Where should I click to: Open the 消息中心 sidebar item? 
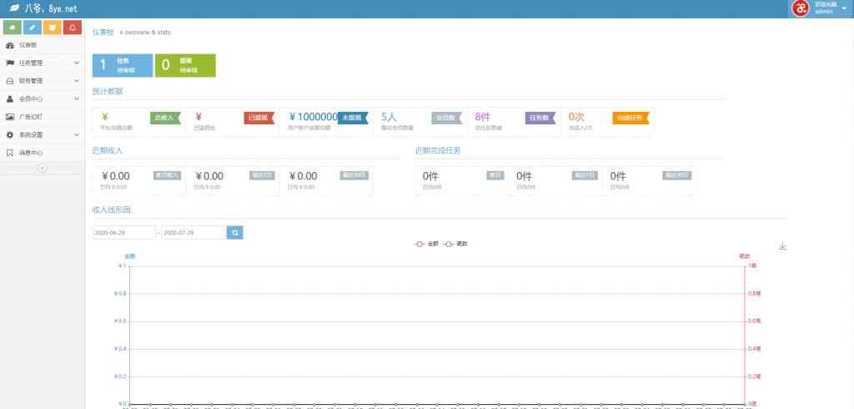point(43,153)
